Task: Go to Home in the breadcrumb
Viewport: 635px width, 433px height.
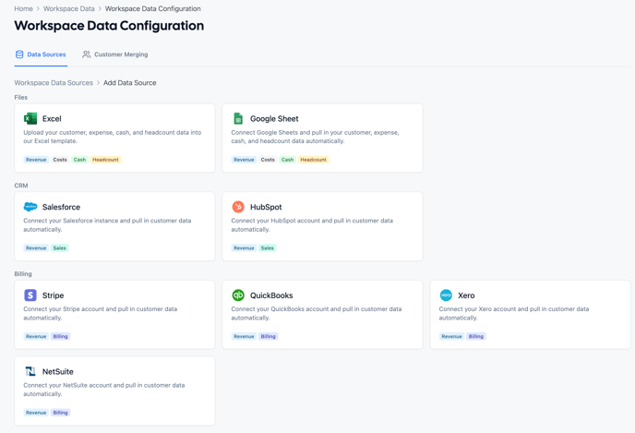Action: tap(23, 8)
